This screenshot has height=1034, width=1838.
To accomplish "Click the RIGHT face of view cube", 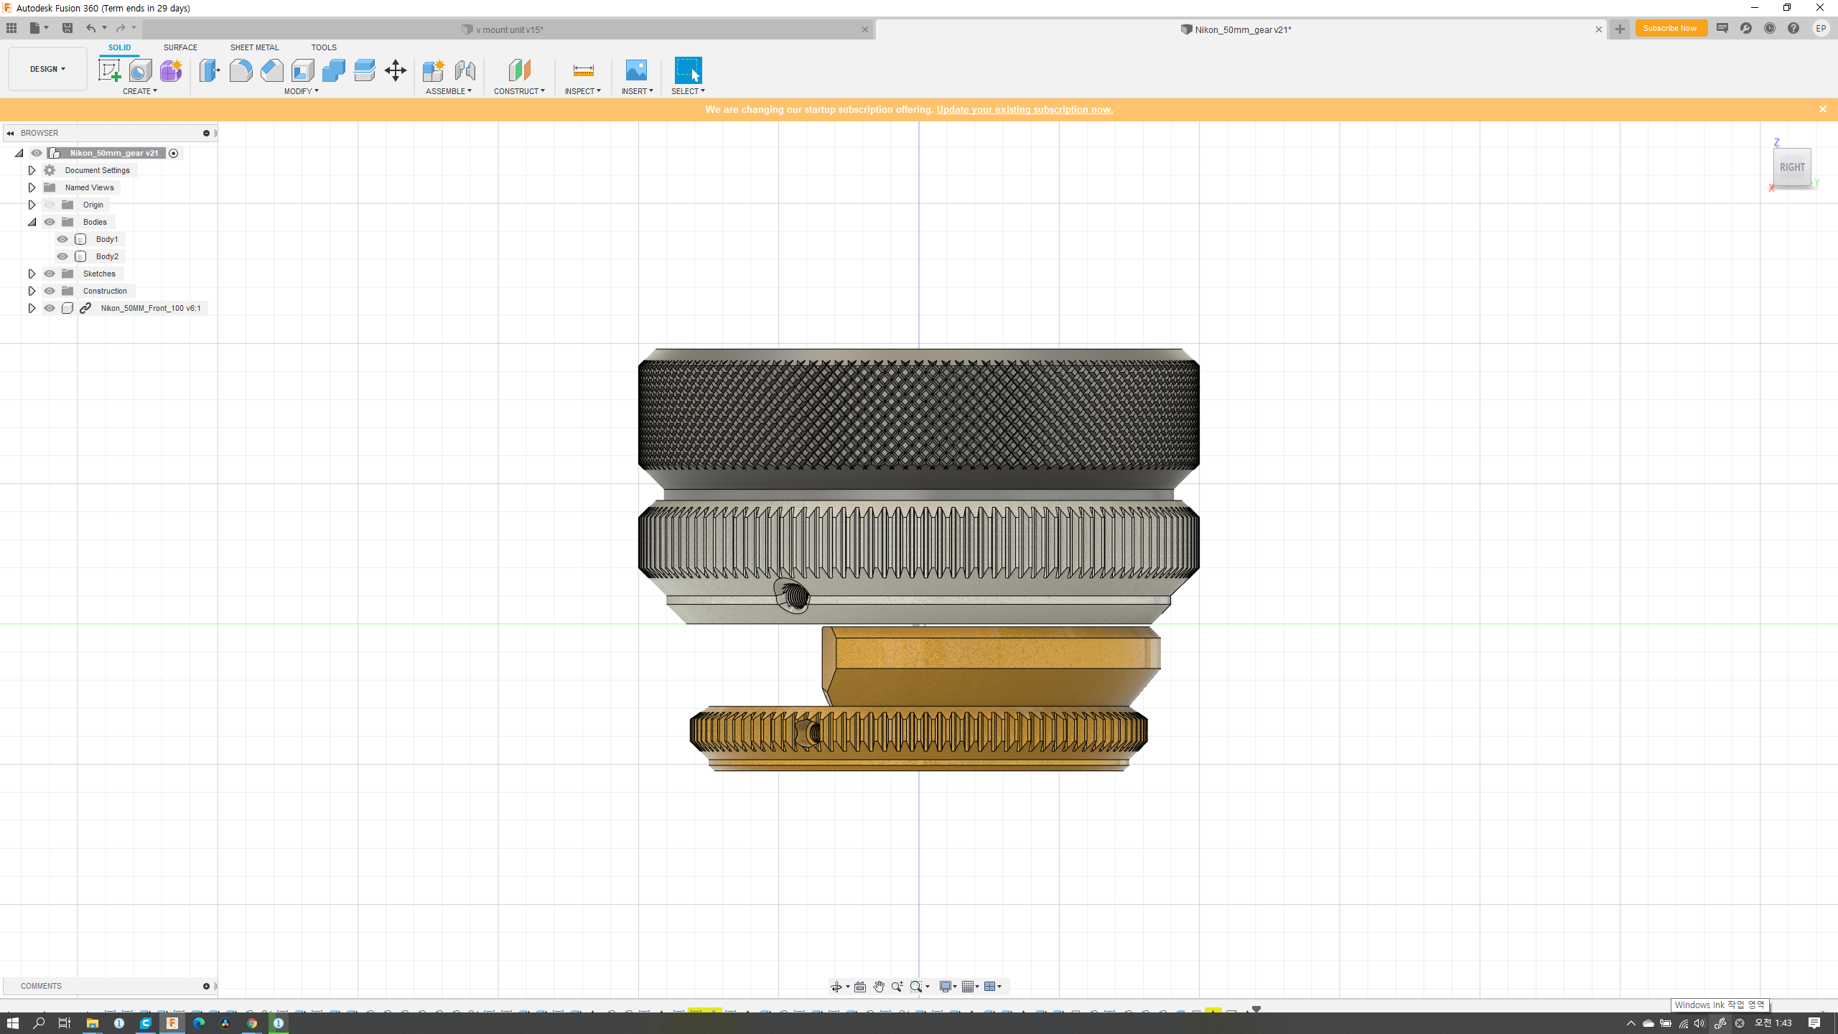I will (1791, 167).
